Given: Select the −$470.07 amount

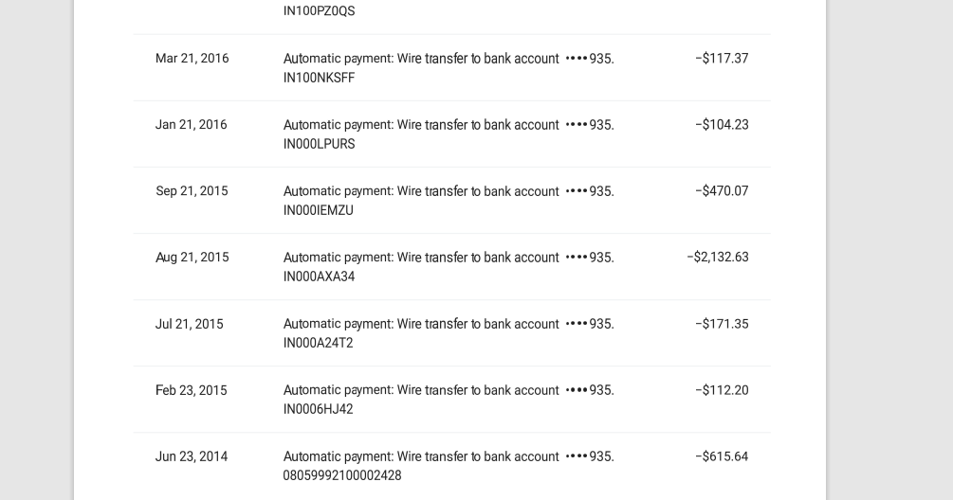Looking at the screenshot, I should coord(722,191).
